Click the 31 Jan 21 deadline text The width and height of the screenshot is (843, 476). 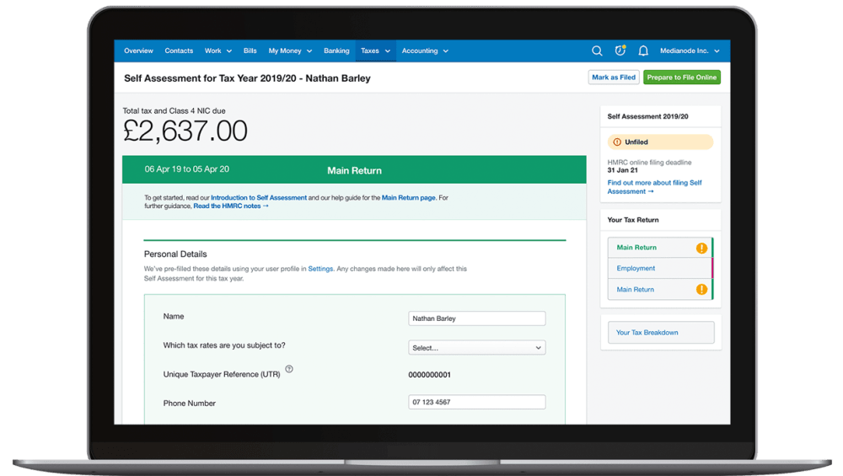pos(623,170)
